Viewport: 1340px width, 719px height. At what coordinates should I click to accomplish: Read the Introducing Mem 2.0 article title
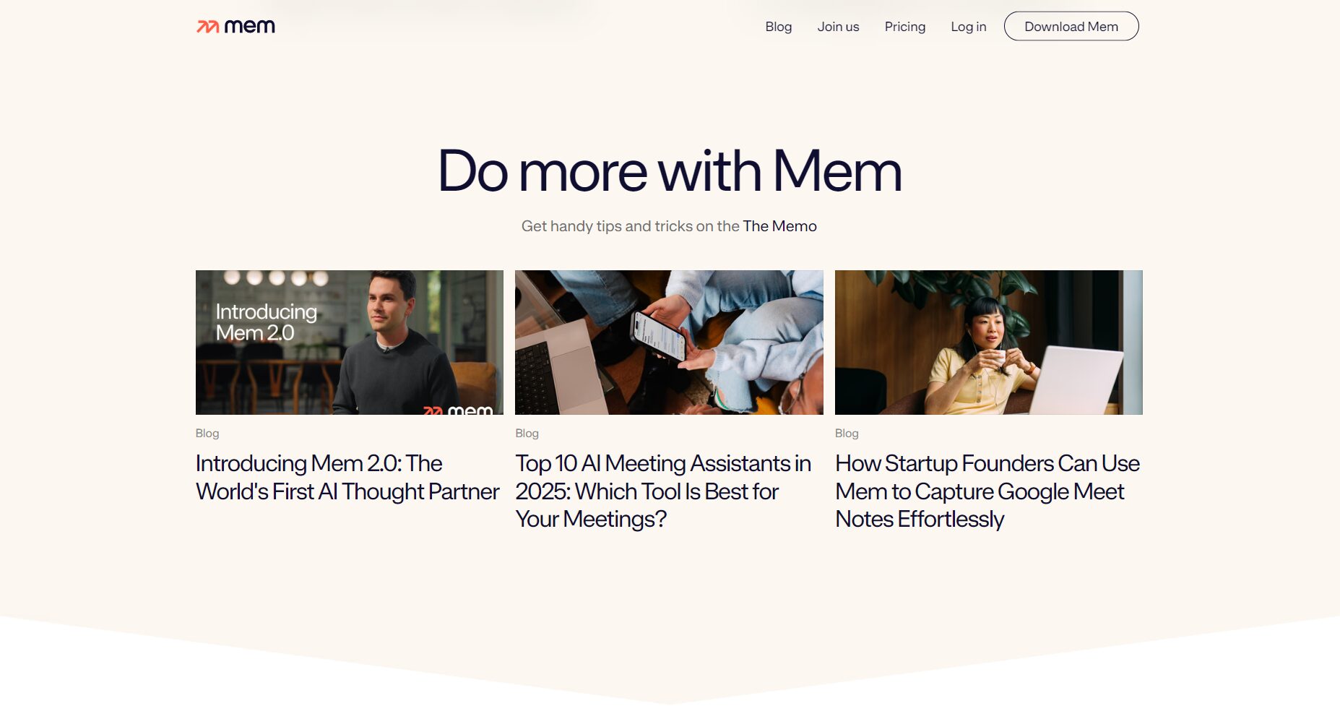[x=347, y=477]
